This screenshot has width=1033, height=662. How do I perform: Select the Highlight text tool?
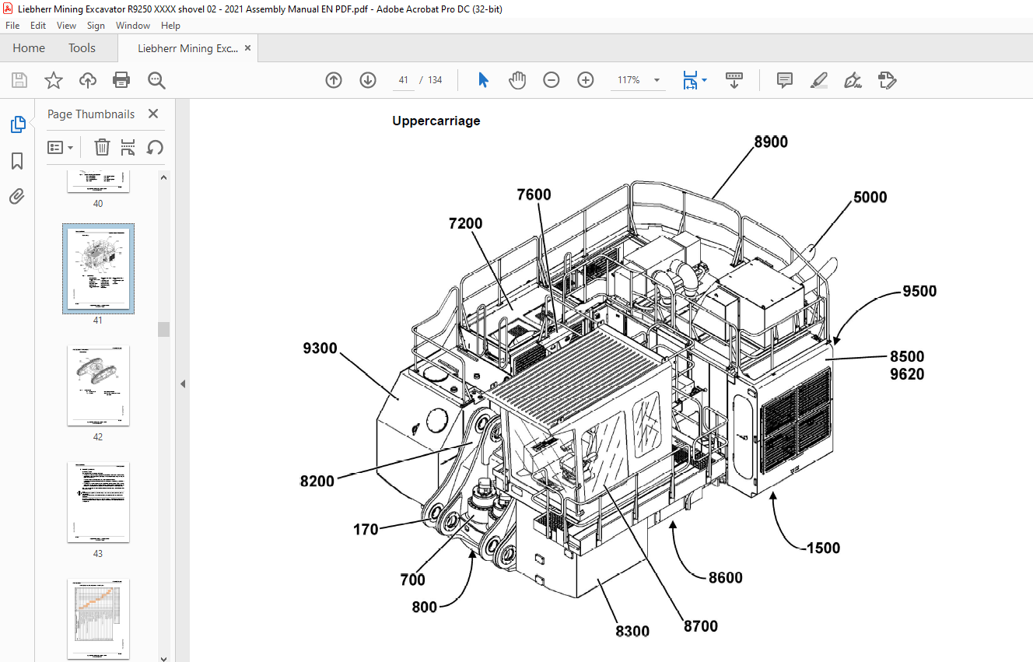819,80
